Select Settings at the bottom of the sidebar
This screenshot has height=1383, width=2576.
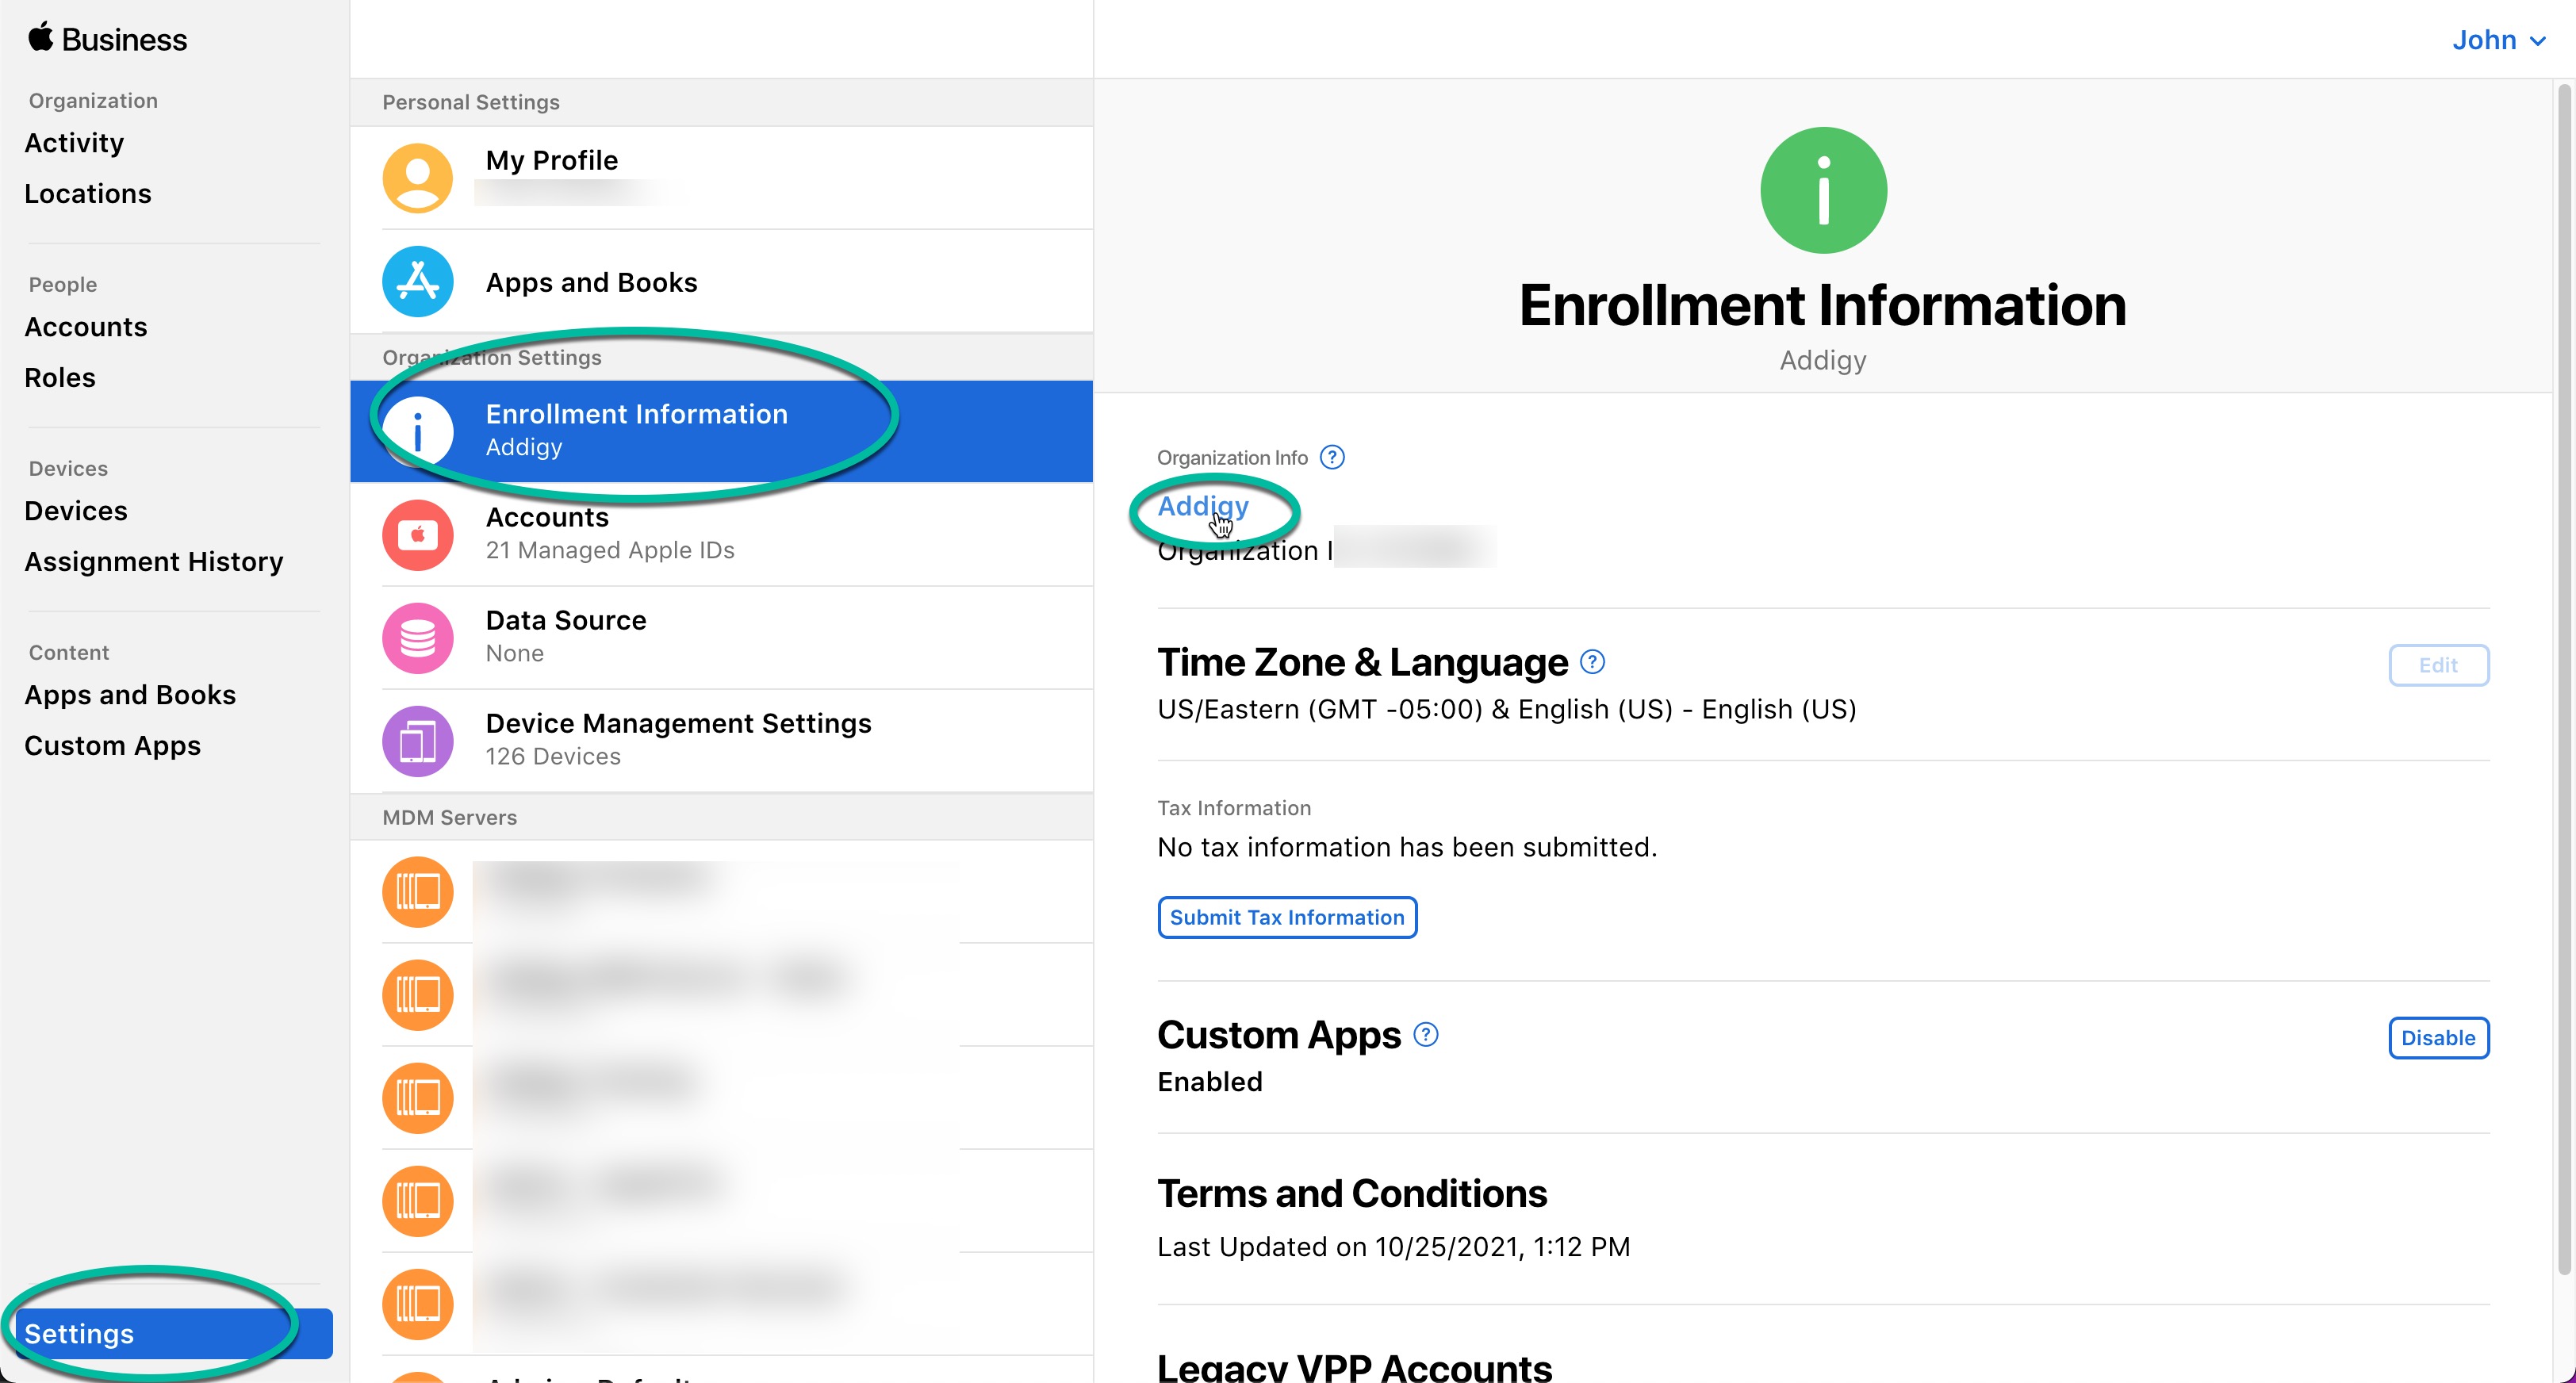click(80, 1333)
